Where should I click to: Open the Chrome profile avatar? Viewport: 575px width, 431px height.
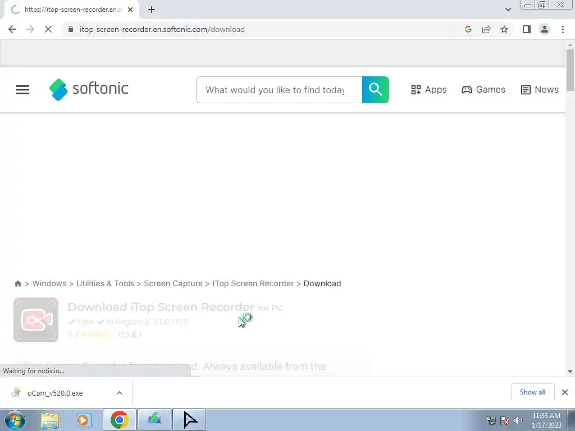(x=545, y=29)
